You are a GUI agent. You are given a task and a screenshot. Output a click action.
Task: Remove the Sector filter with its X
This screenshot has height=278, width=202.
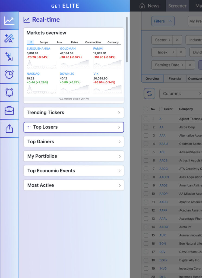pos(177,40)
